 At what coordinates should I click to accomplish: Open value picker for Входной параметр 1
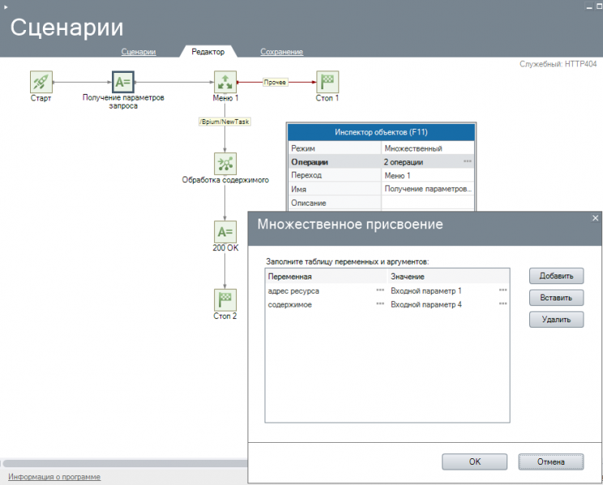tap(502, 290)
